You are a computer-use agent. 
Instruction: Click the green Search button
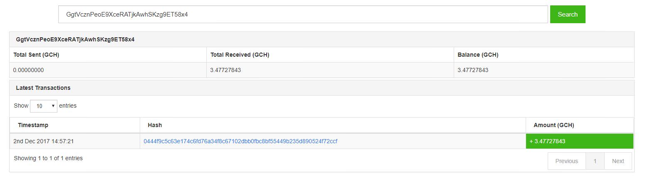click(568, 14)
